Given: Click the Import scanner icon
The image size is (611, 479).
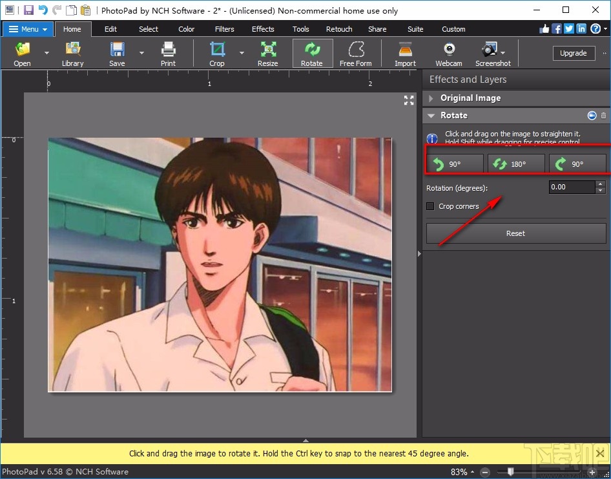Looking at the screenshot, I should [405, 53].
